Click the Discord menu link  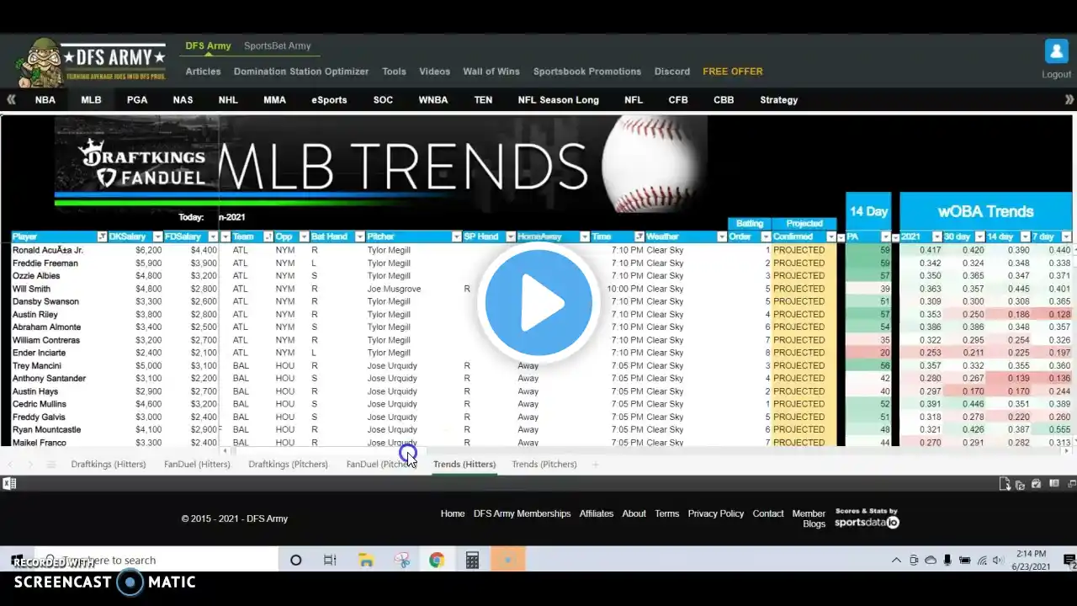[672, 72]
